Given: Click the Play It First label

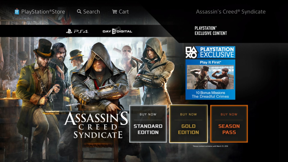Looking at the screenshot, I should coord(210,62).
